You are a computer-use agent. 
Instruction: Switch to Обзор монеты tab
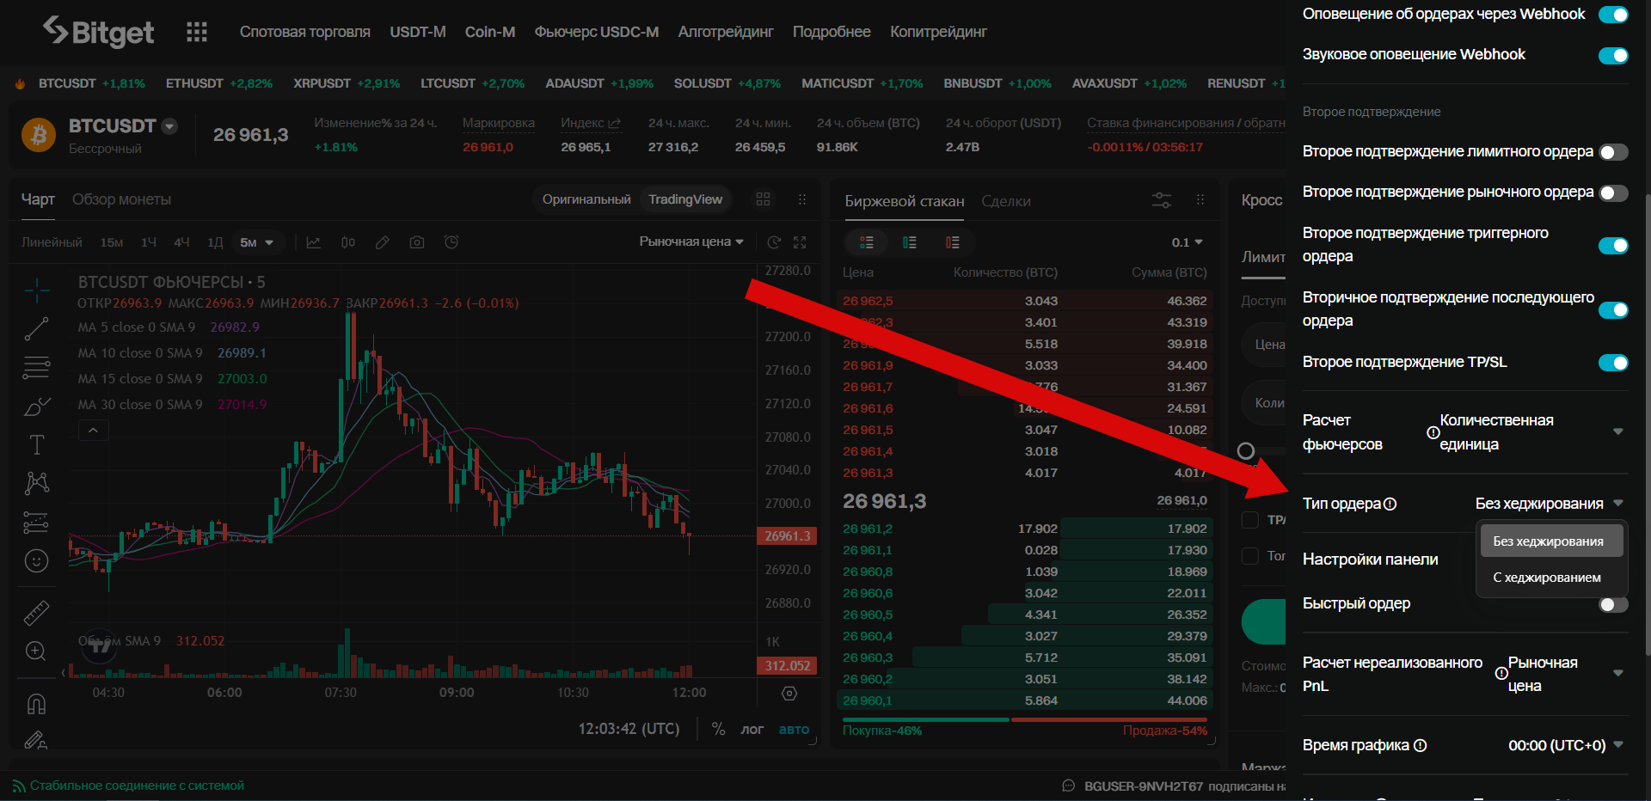(121, 199)
